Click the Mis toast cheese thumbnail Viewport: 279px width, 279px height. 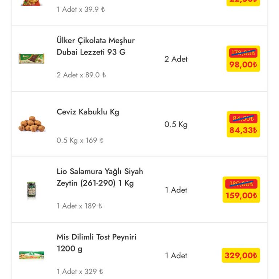click(32, 255)
